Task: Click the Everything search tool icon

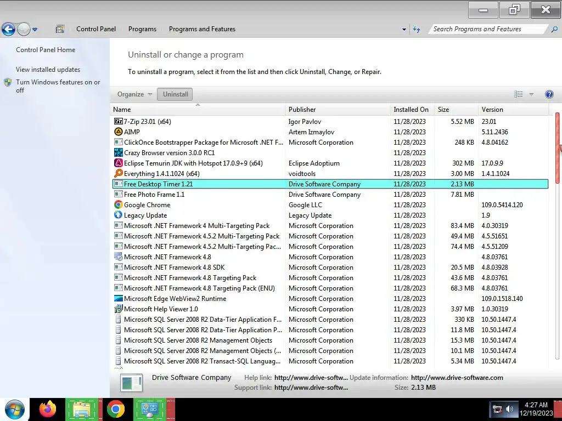Action: click(119, 173)
